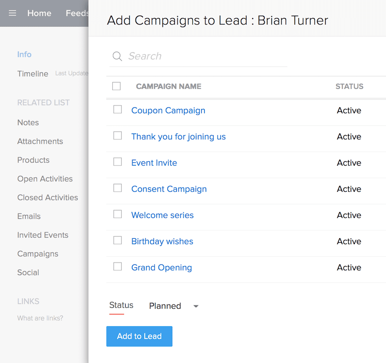This screenshot has height=363, width=386.
Task: Switch to the Timeline section
Action: click(33, 74)
